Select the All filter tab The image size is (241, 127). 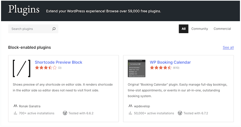(184, 29)
